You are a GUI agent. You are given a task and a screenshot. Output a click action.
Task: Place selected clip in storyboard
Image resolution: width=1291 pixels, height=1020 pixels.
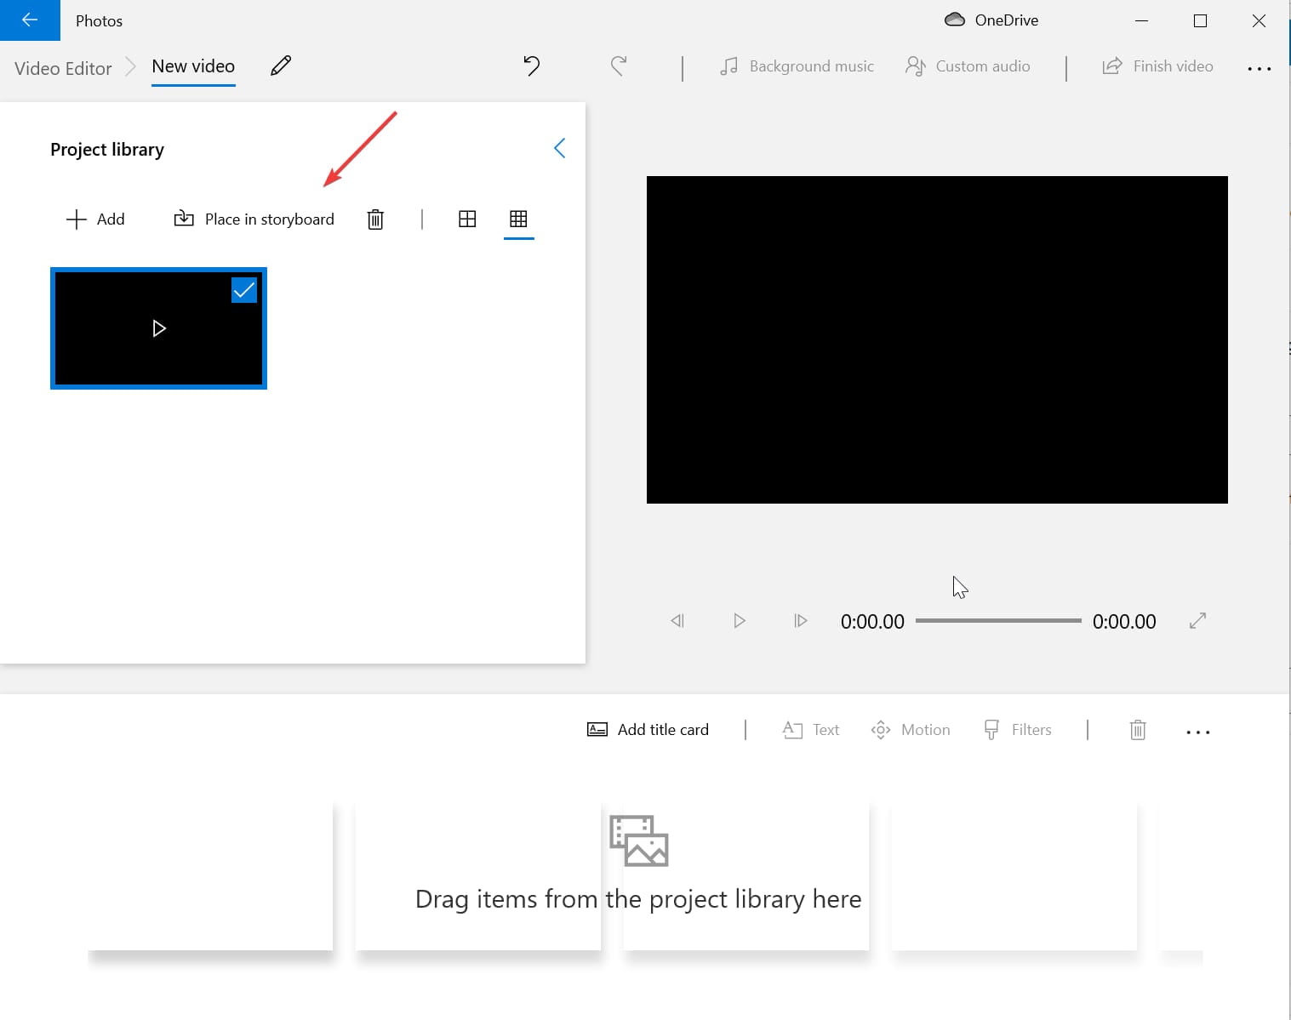tap(254, 219)
